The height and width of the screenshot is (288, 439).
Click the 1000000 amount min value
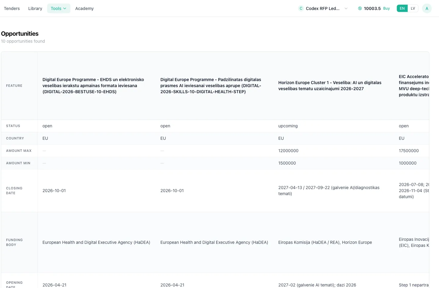coord(408,163)
